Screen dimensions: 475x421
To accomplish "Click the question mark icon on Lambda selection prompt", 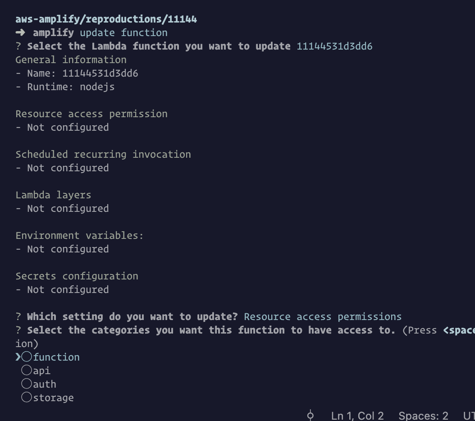I will click(18, 46).
